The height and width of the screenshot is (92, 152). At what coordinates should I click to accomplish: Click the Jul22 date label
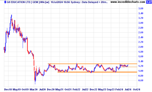tap(85, 89)
